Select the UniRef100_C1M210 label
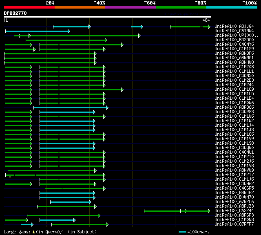The height and width of the screenshot is (235, 261). coord(234,157)
